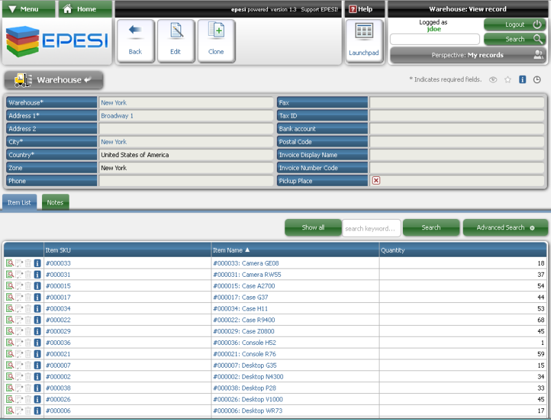The image size is (551, 420).
Task: Click the search keyword input field
Action: pyautogui.click(x=371, y=228)
